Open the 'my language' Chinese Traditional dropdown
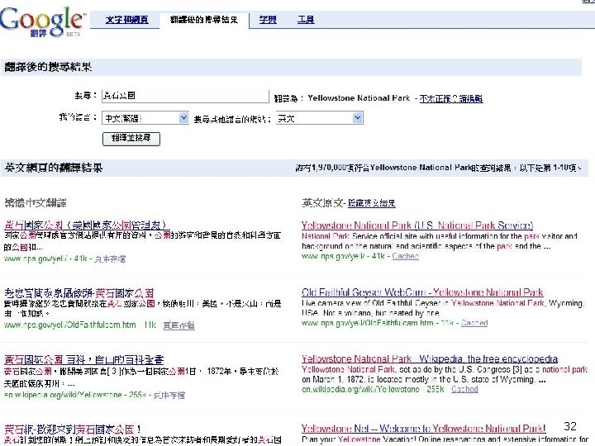This screenshot has width=595, height=446. point(145,118)
